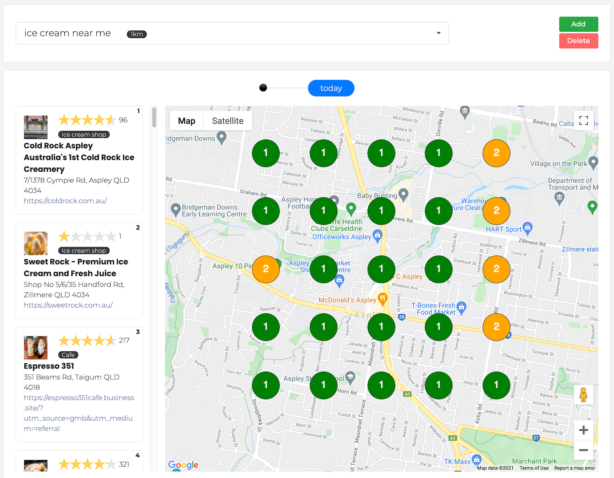Click Aspley State School pin icon
Screen dimensions: 614x478
pyautogui.click(x=350, y=378)
